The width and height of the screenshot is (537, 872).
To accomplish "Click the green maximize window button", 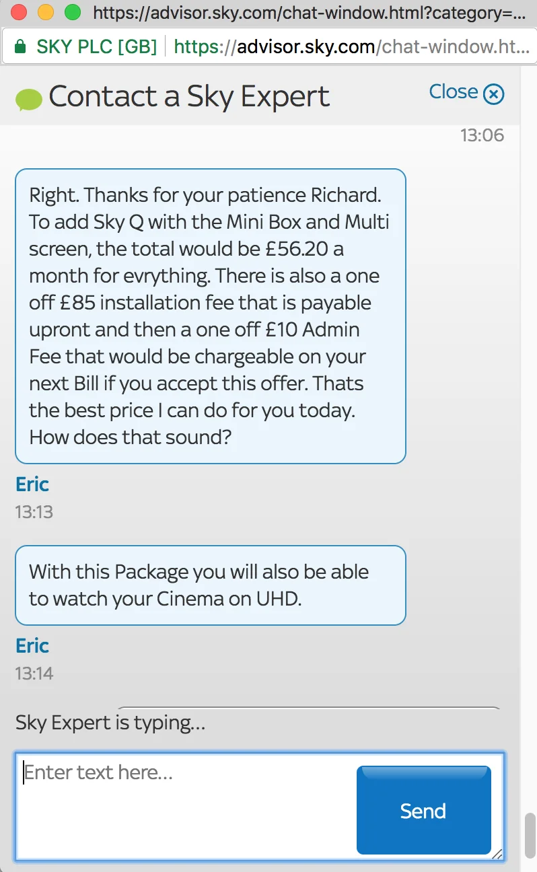I will point(72,11).
